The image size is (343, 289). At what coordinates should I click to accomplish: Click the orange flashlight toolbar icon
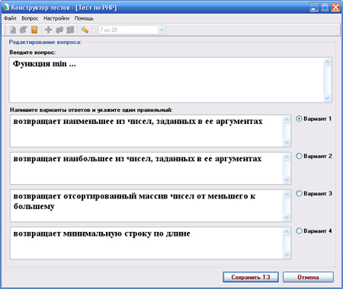[x=85, y=30]
